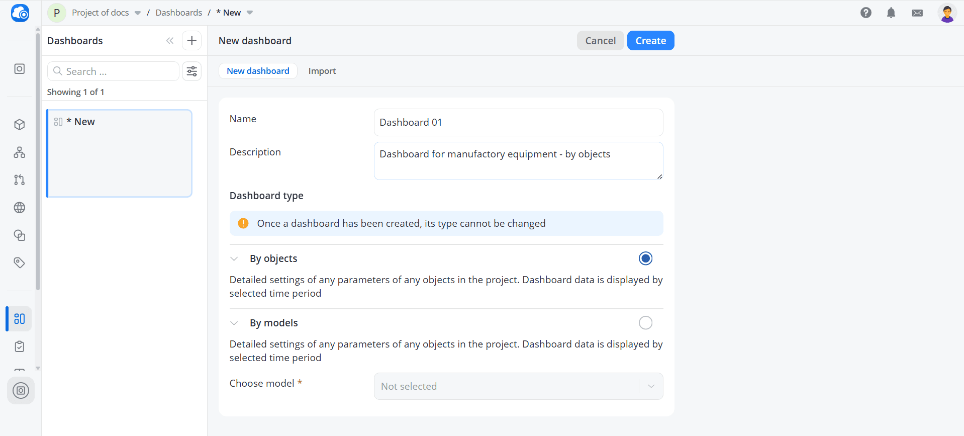Select the By objects radio button
964x436 pixels.
645,258
